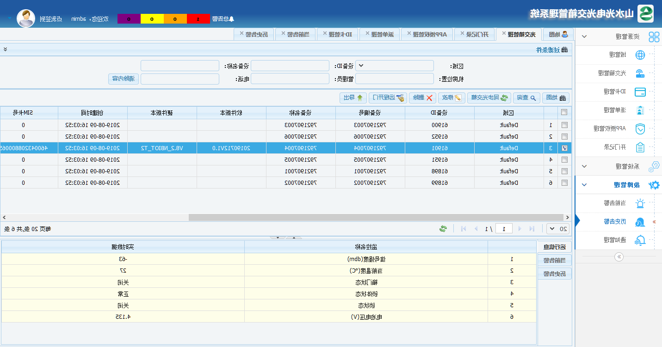The image size is (662, 347).
Task: Check the row 4 checkbox (device 61951)
Action: click(564, 159)
